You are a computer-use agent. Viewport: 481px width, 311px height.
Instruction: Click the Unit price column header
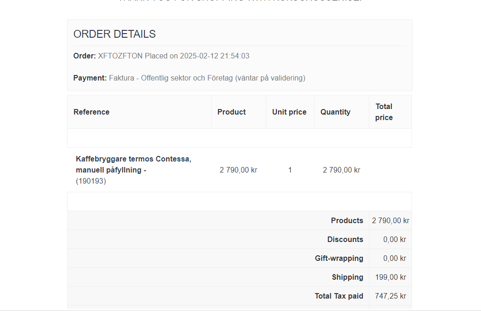(x=289, y=112)
